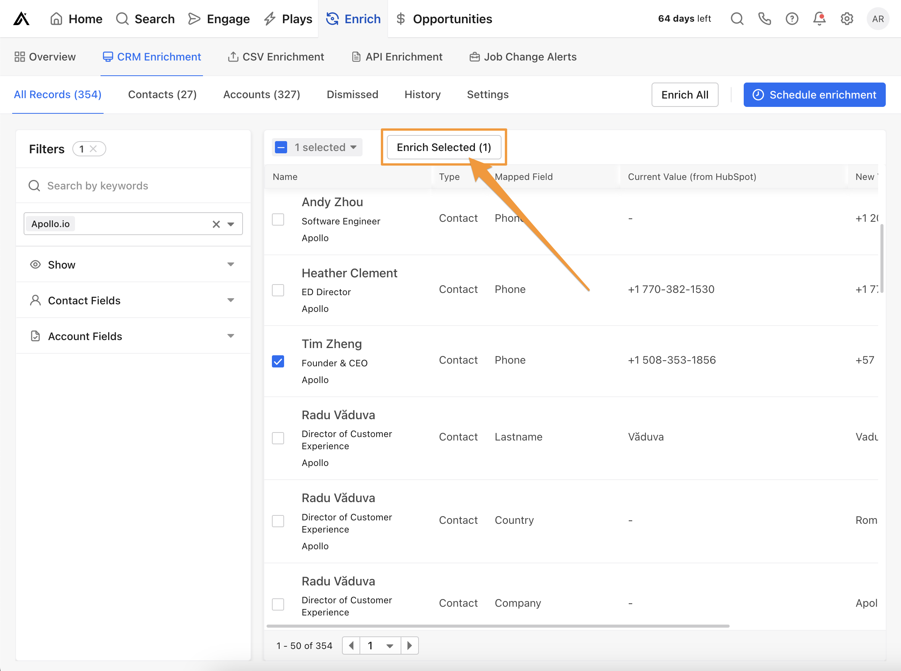Screen dimensions: 901x671
Task: Open the Contacts (27) tab
Action: coord(162,94)
